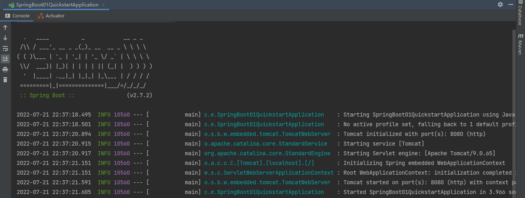Click the '(v2.7.2)' version text

(x=140, y=96)
